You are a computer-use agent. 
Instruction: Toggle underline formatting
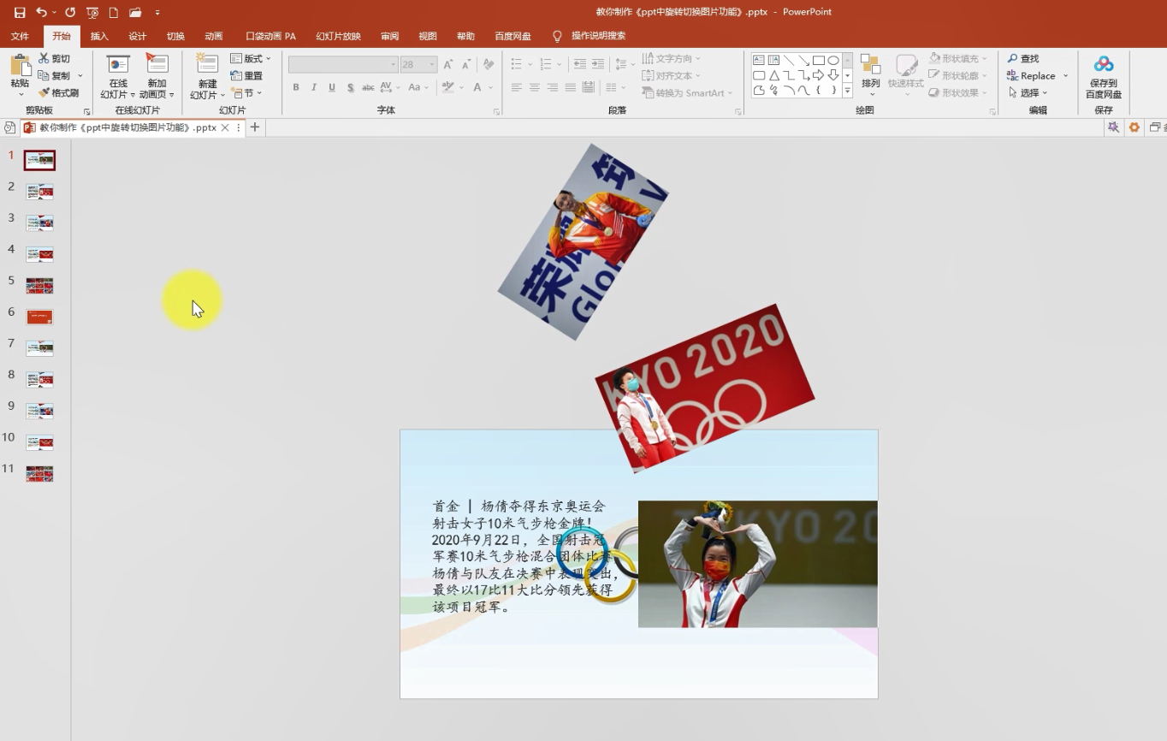coord(332,87)
